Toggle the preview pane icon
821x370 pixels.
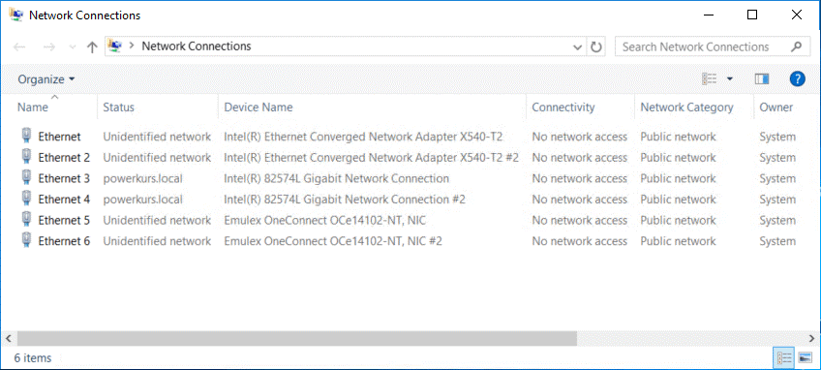pyautogui.click(x=761, y=79)
